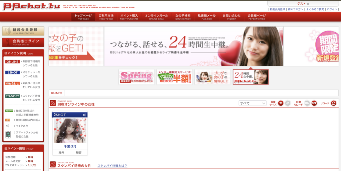The height and width of the screenshot is (171, 341).
Task: Click the red reload circular-arrow icon
Action: click(333, 103)
